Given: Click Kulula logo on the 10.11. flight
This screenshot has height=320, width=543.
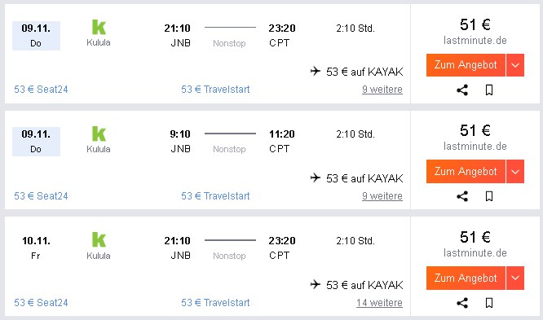Looking at the screenshot, I should 99,239.
